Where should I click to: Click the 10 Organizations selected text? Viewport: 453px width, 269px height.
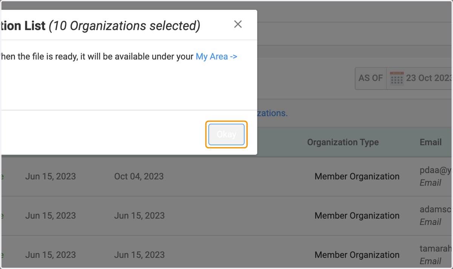tap(125, 26)
